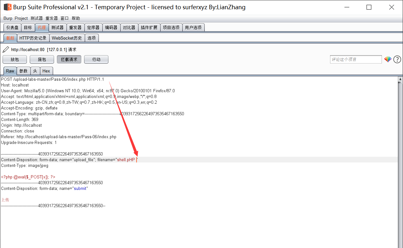Select the Raw view tab

pyautogui.click(x=10, y=71)
